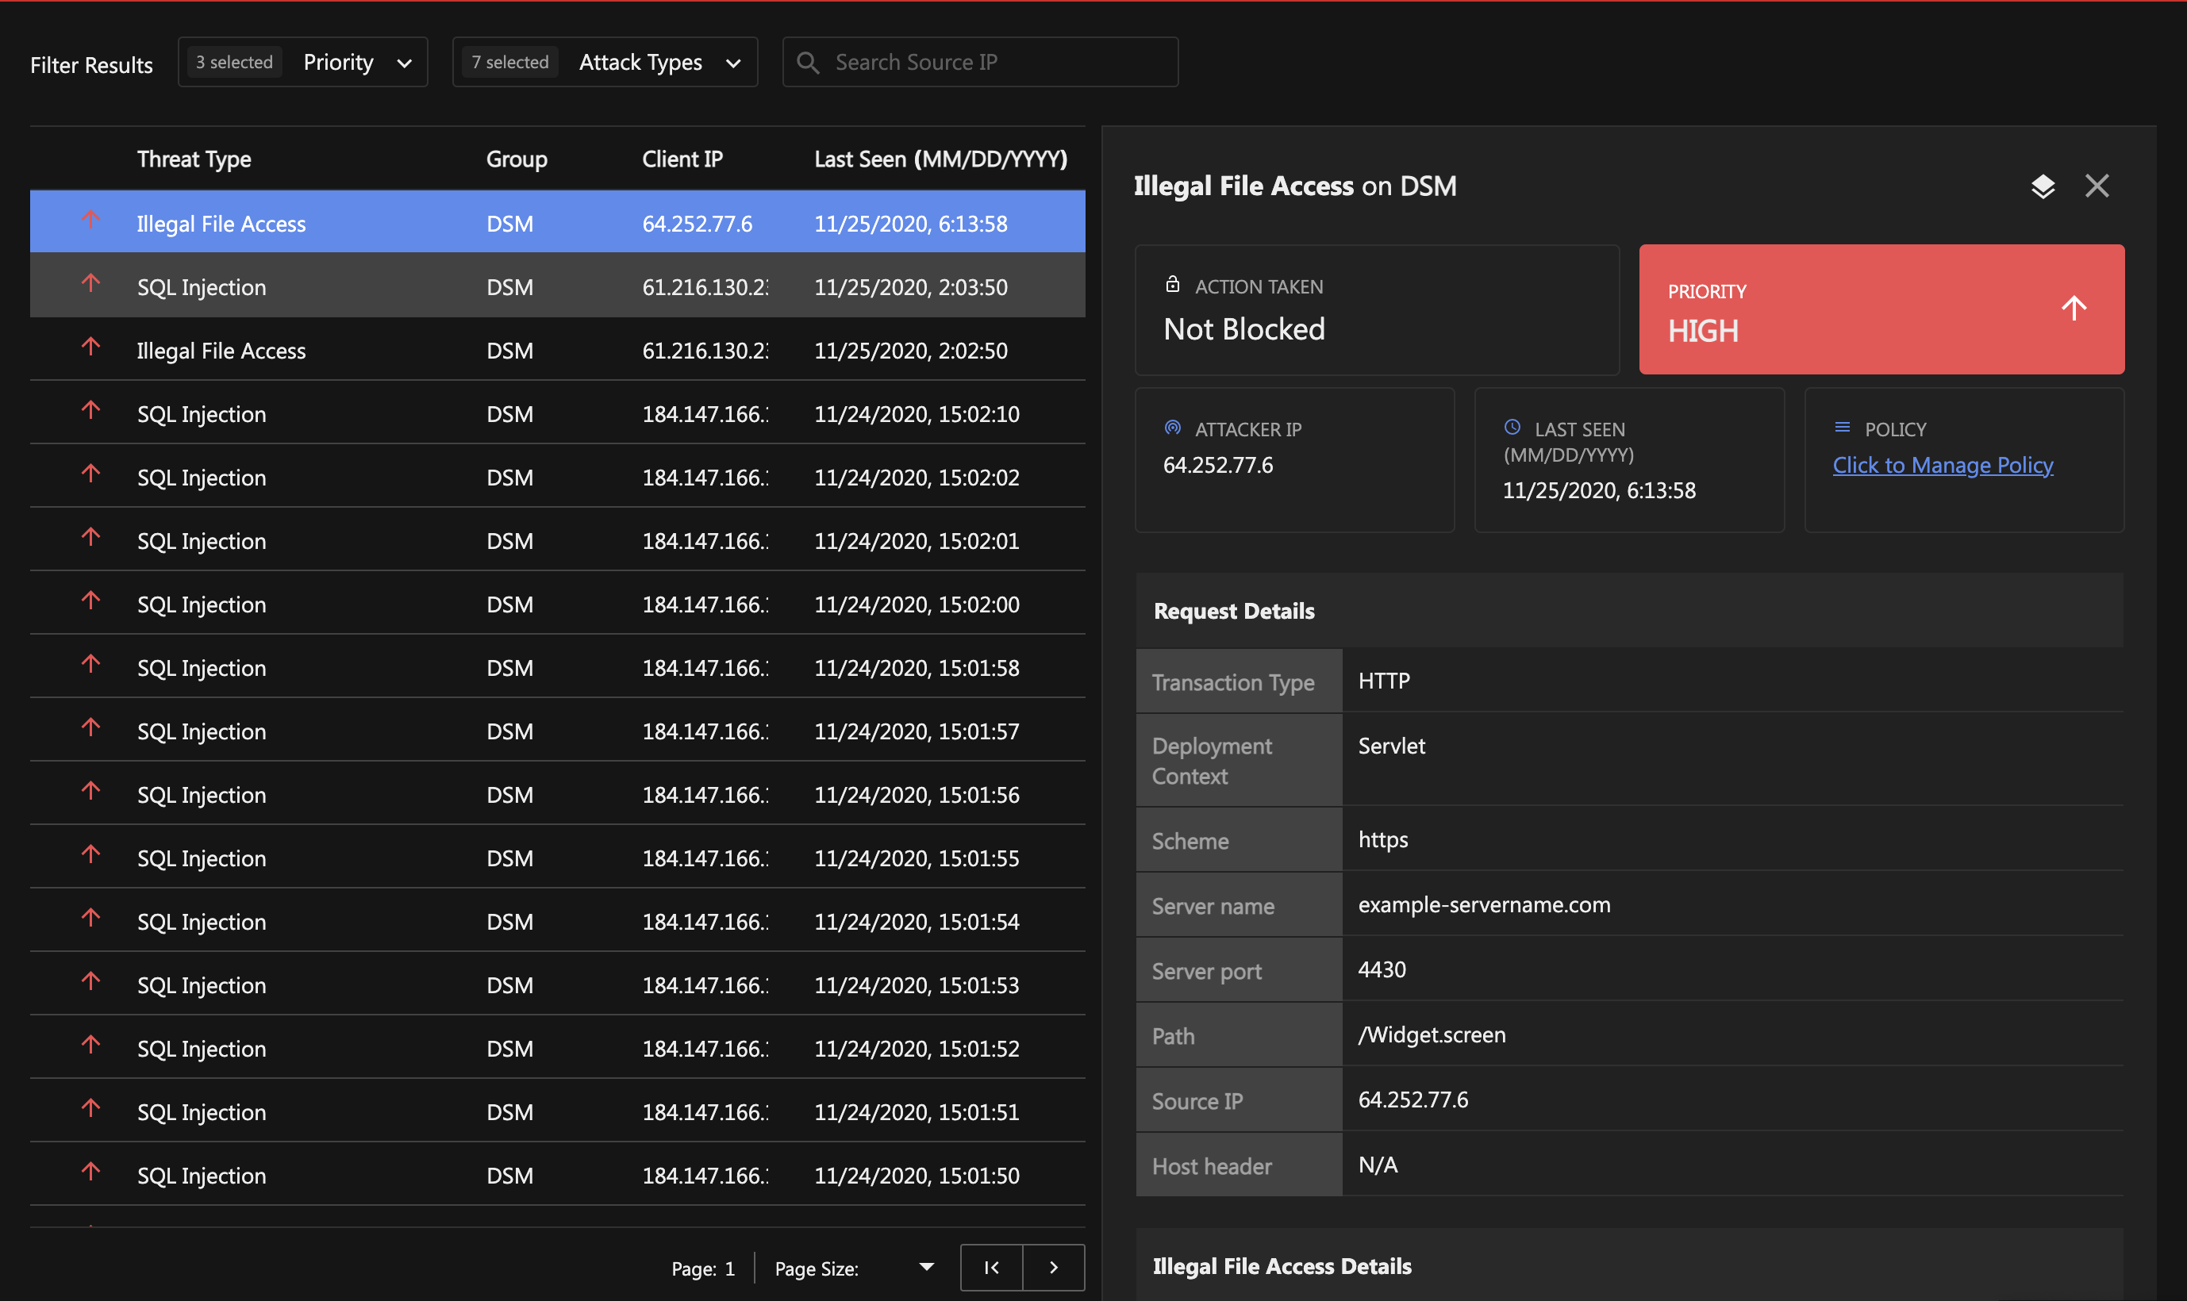Go to the first page button

[992, 1267]
